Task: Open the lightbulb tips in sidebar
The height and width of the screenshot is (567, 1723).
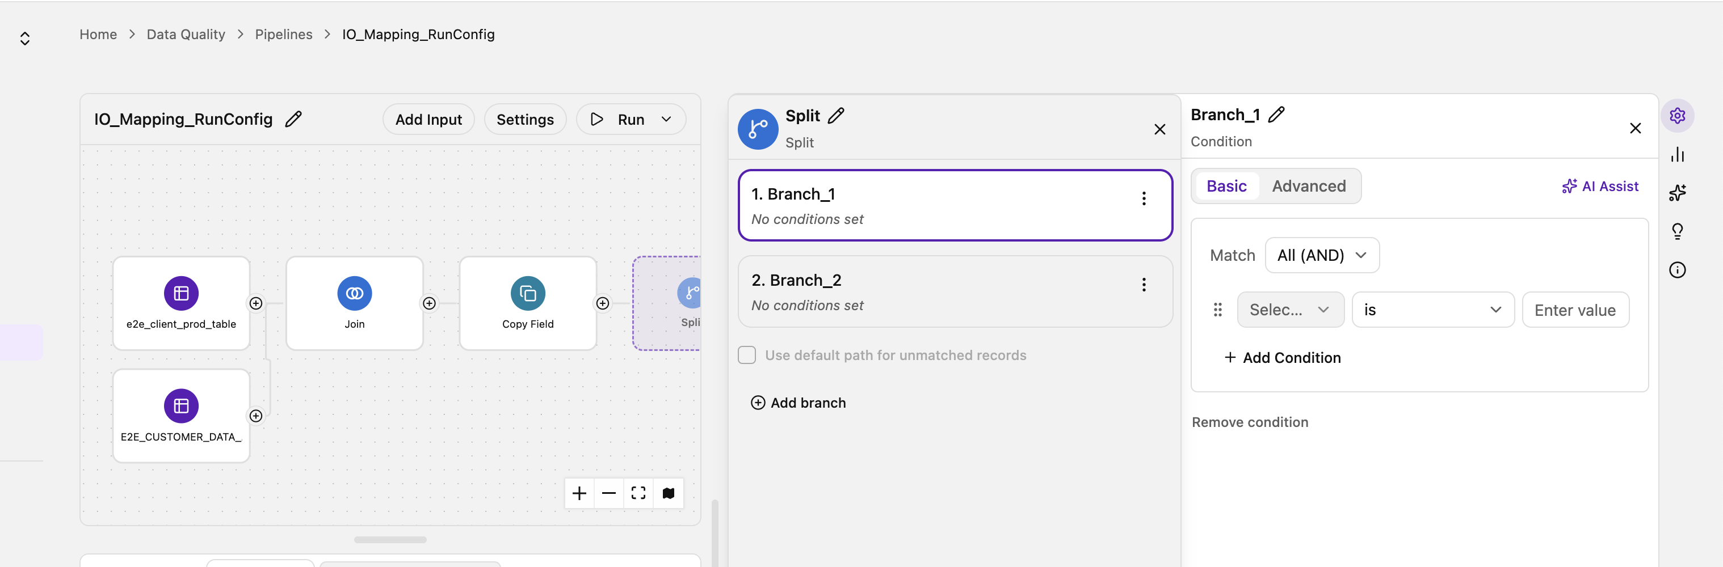Action: (x=1678, y=231)
